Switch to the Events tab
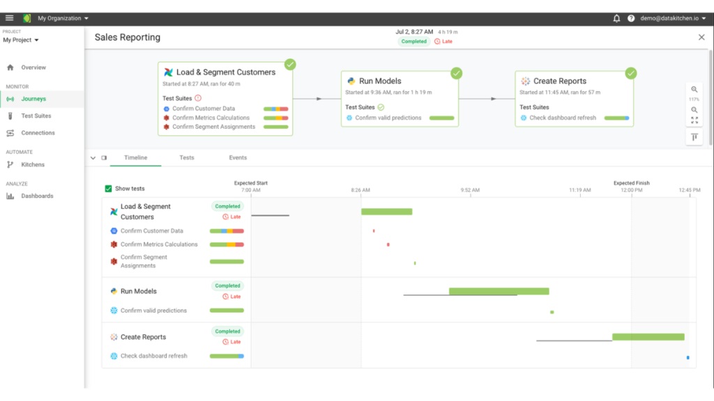Image resolution: width=714 pixels, height=401 pixels. point(238,158)
